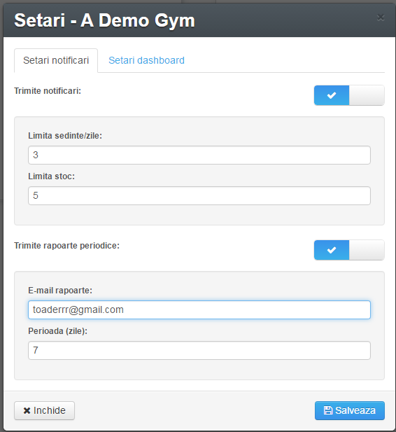Select the Setari notificari tab
This screenshot has width=396, height=432.
coord(56,60)
